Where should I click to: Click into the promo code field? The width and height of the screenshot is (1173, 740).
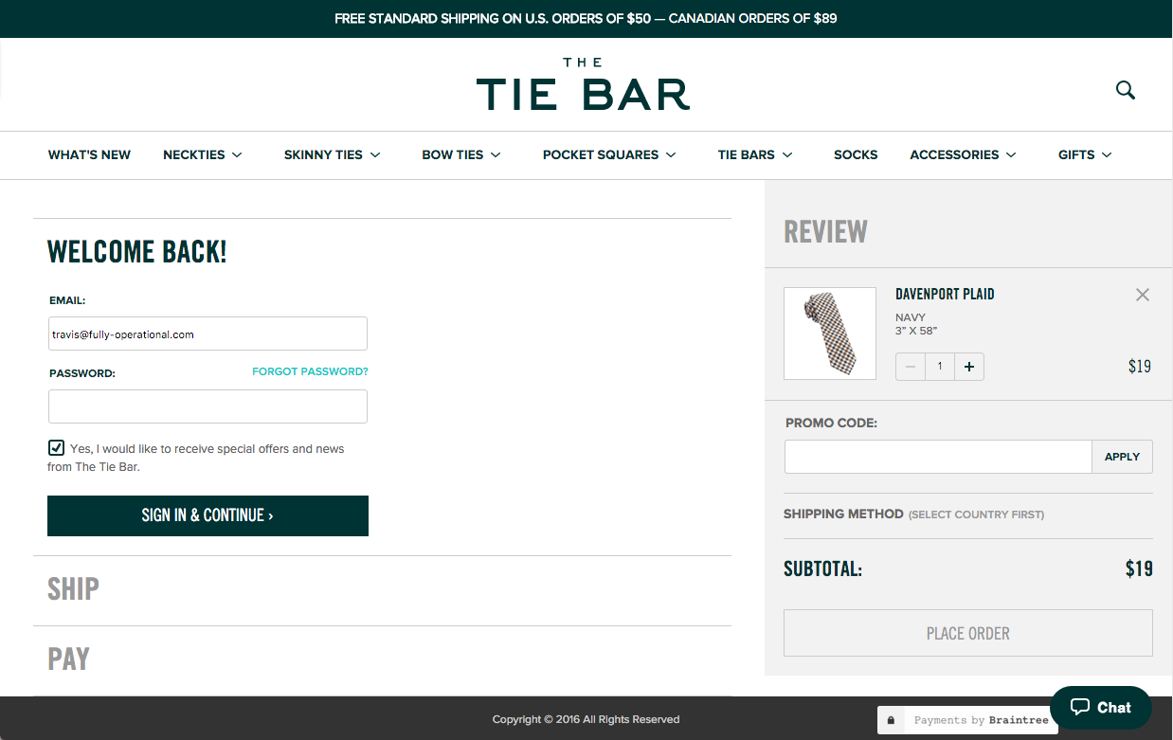coord(937,457)
